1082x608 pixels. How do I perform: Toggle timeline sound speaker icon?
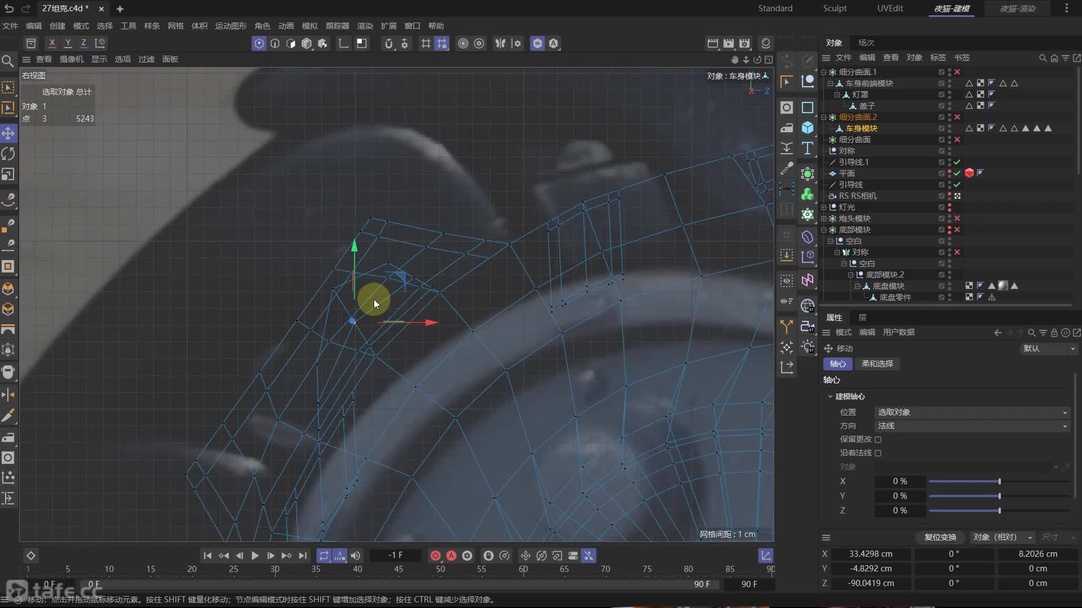[x=356, y=556]
